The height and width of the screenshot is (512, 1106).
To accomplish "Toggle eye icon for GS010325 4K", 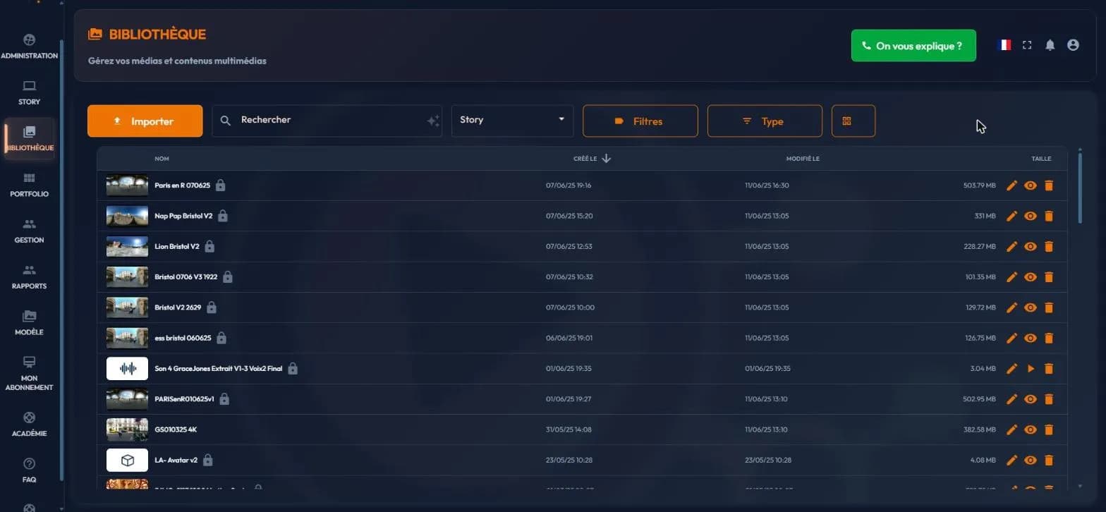I will 1031,429.
